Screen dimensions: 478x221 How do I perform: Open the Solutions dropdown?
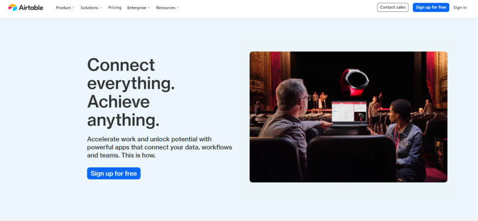coord(89,8)
